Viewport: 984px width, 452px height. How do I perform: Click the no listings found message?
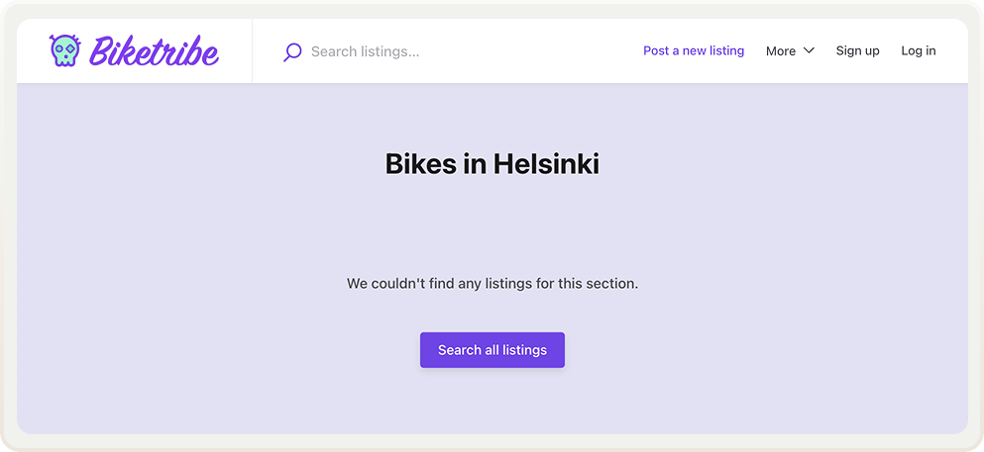pos(492,284)
